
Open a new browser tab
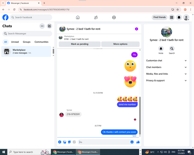click(44, 3)
